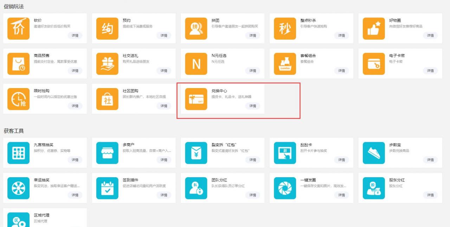Viewport: 450px width, 227px height.
Task: Open 详情 for 步数宝
Action: pyautogui.click(x=430, y=160)
